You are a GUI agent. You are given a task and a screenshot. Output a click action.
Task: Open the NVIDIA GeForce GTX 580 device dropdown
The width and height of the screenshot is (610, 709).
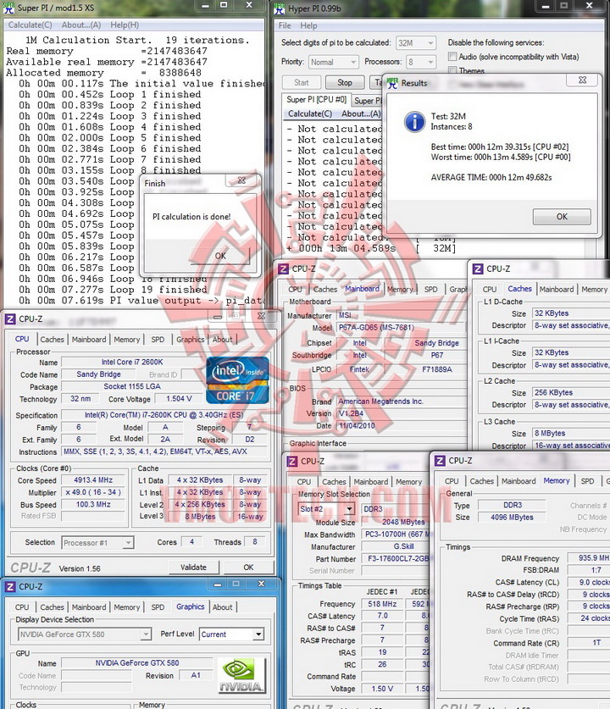tap(84, 634)
